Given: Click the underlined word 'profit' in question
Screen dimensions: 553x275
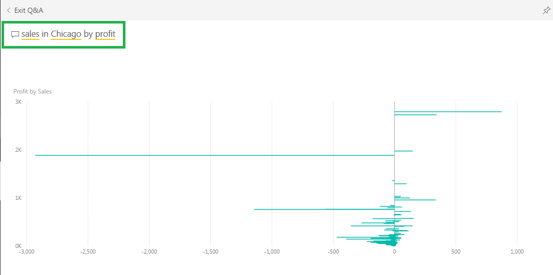Looking at the screenshot, I should [x=105, y=35].
